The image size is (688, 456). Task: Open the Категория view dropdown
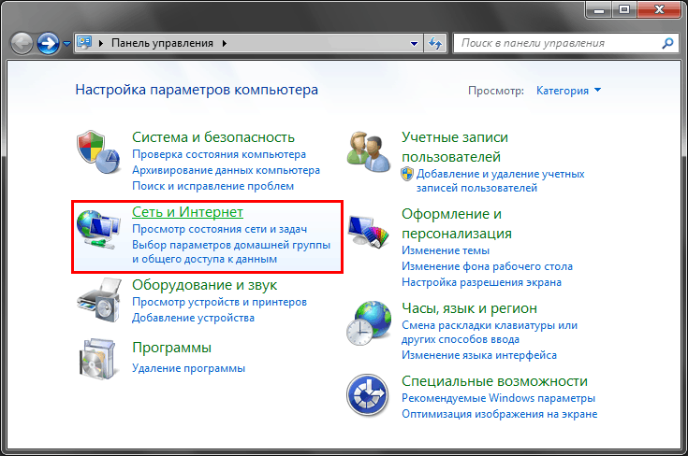(x=569, y=91)
